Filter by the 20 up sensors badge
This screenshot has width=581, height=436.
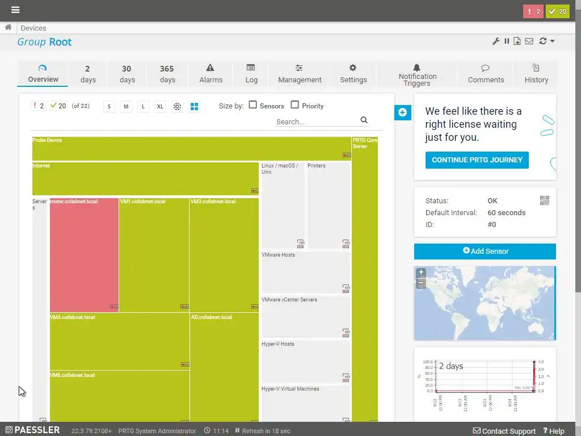coord(58,106)
